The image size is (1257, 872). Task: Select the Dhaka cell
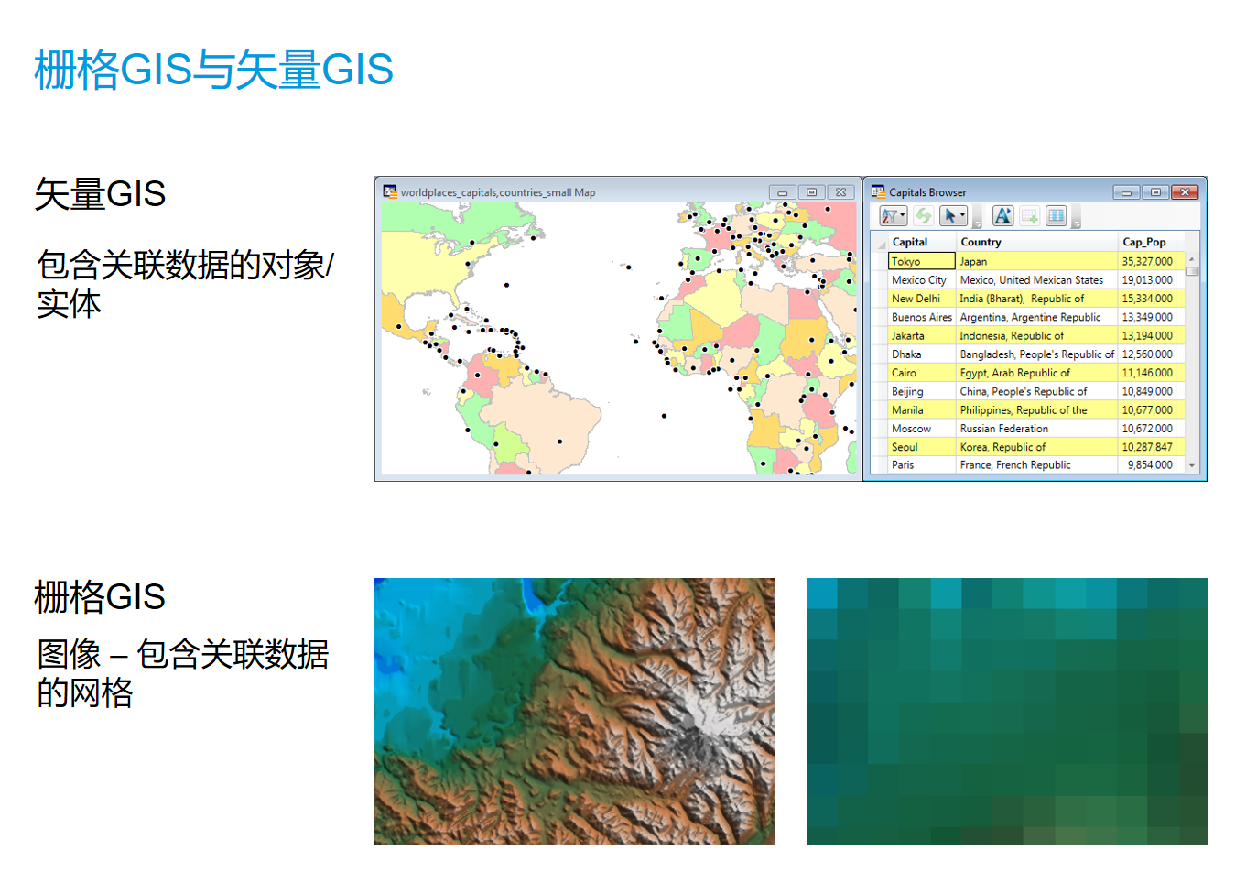[921, 354]
